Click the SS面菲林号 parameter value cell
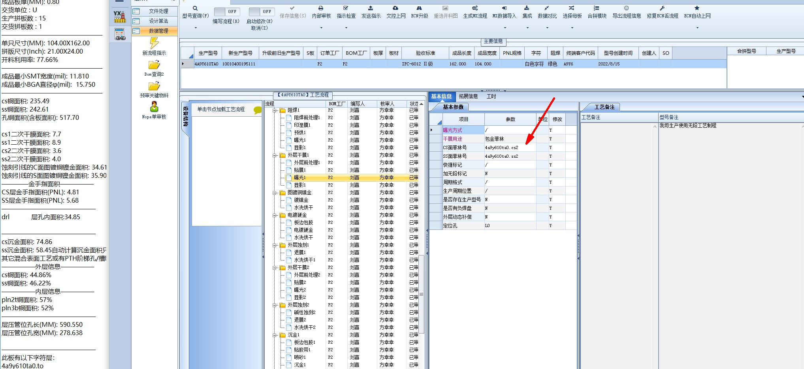The width and height of the screenshot is (804, 369). click(x=510, y=157)
